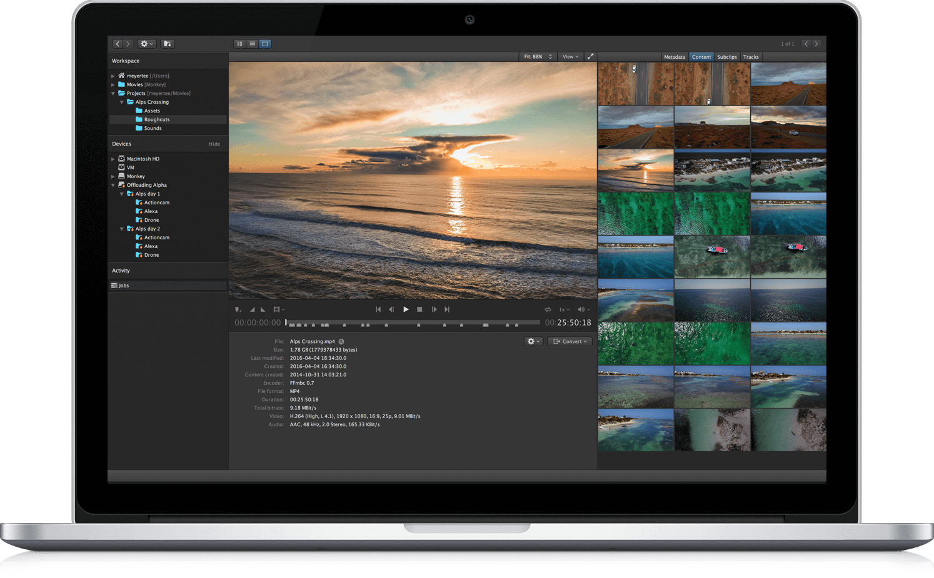Jump to the start of the clip
934x578 pixels.
(x=378, y=309)
